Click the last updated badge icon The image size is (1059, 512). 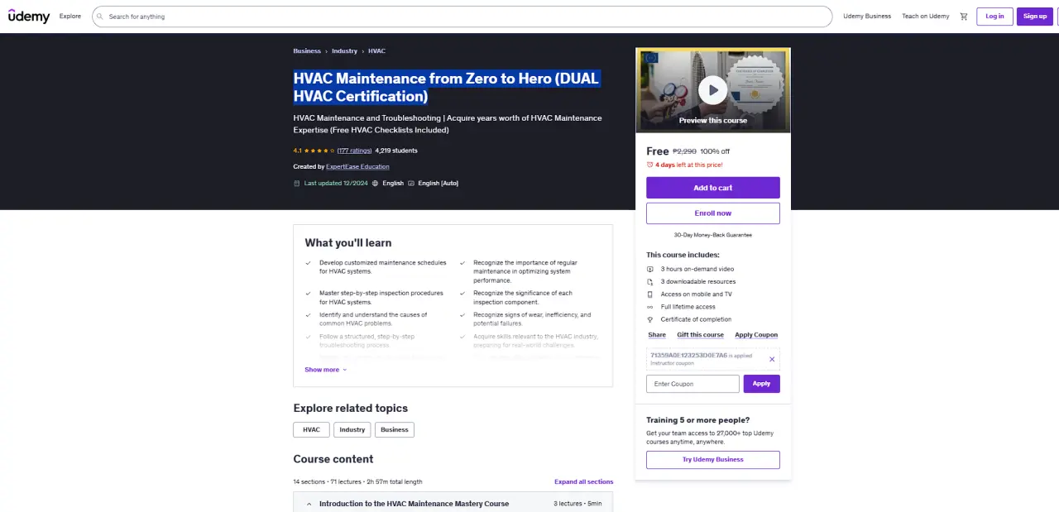(297, 183)
